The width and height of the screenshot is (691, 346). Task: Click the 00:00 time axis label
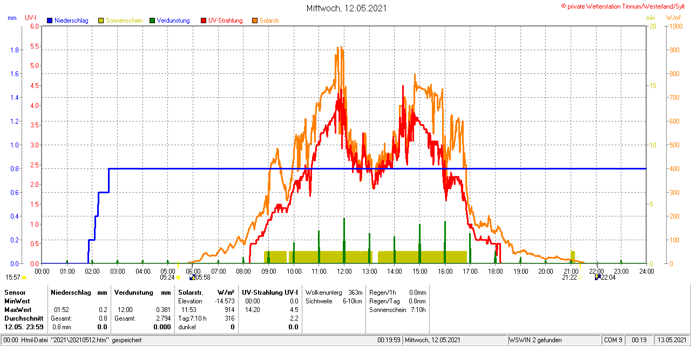coord(42,271)
